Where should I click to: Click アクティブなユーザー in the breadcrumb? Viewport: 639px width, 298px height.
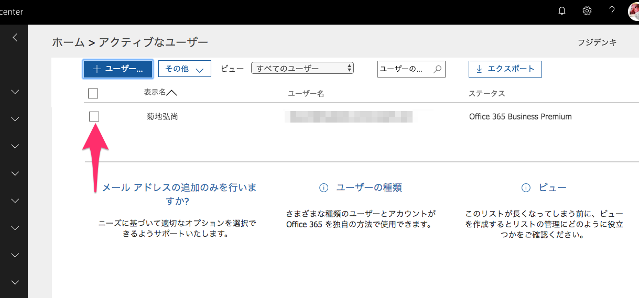[x=154, y=43]
